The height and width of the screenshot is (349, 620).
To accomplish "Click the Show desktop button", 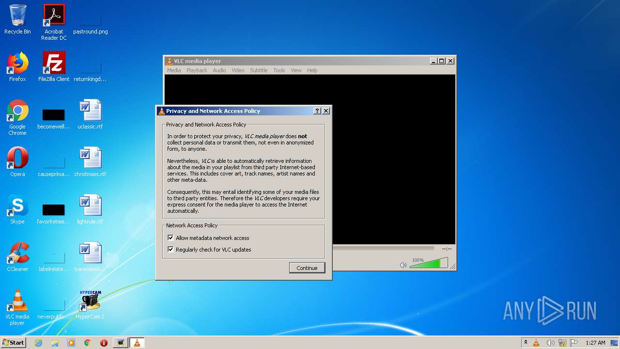I will click(615, 343).
